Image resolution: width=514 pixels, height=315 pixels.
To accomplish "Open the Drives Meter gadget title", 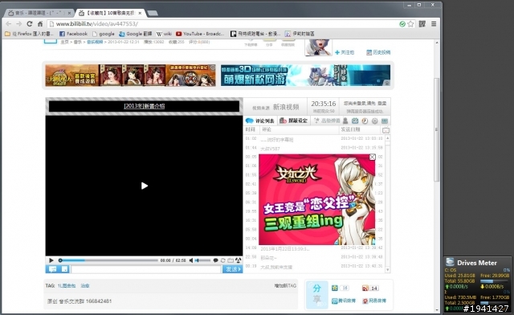I will coord(477,263).
